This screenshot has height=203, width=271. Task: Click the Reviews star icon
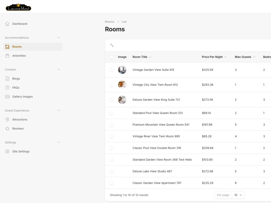tap(7, 128)
